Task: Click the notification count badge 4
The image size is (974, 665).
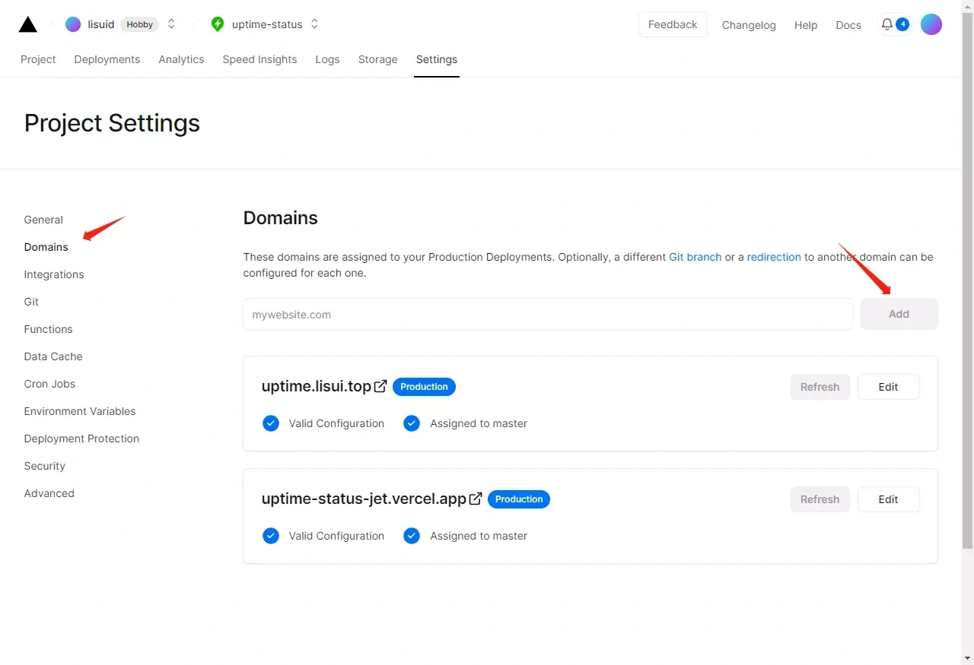Action: 902,24
